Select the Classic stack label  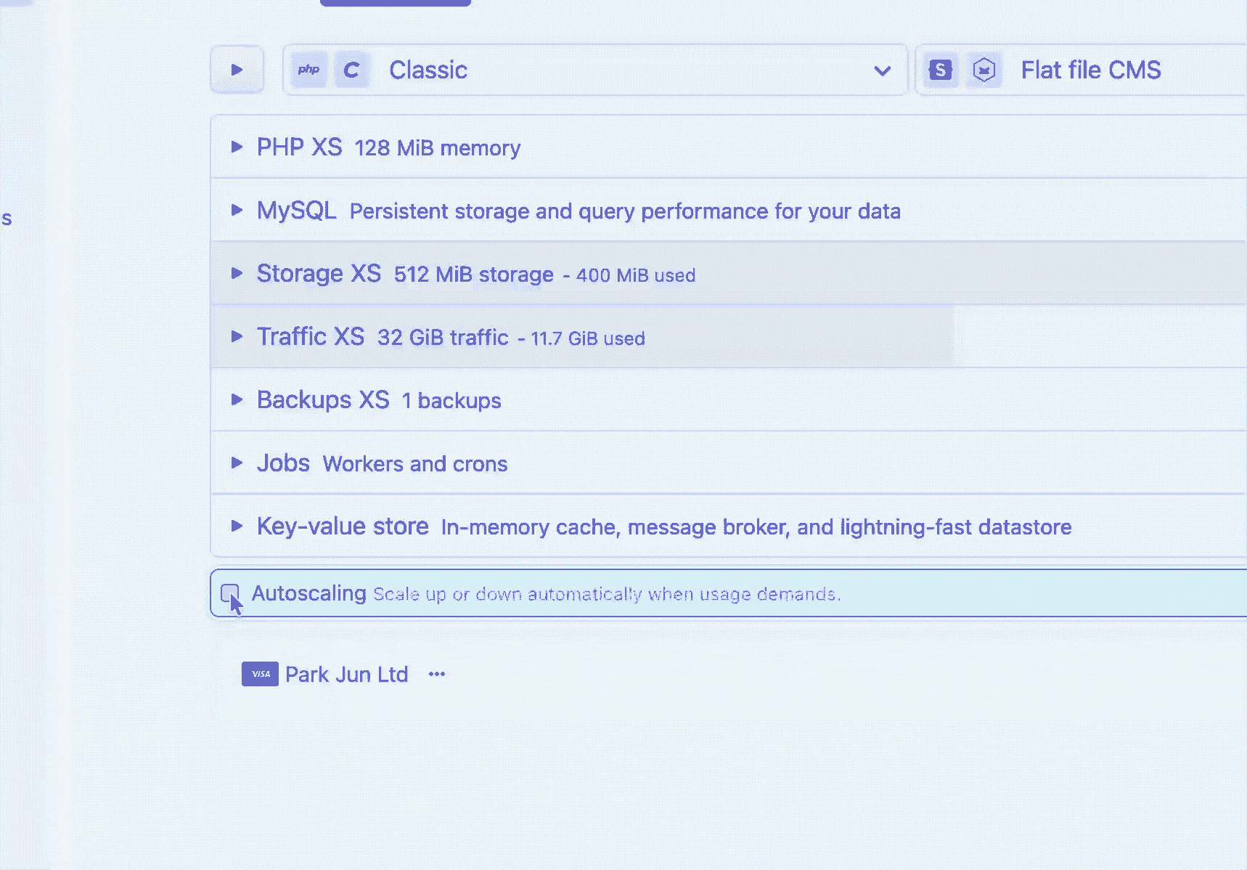(428, 70)
